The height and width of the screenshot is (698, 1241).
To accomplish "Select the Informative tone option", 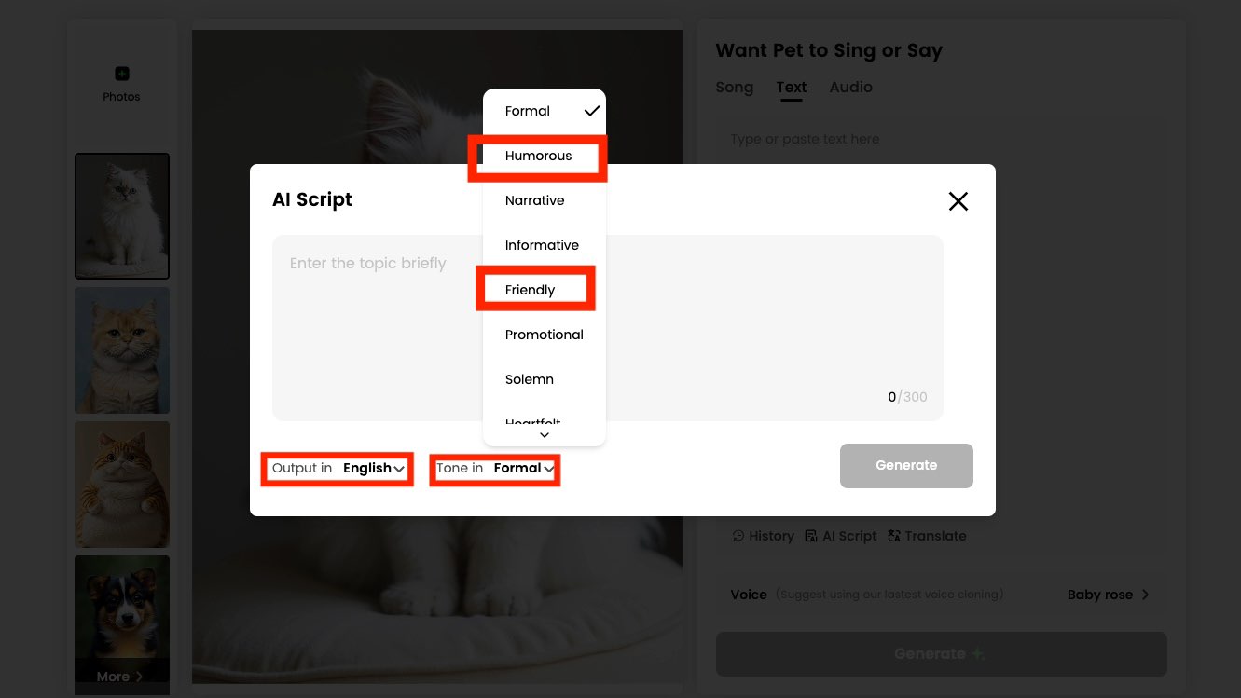I will tap(542, 245).
